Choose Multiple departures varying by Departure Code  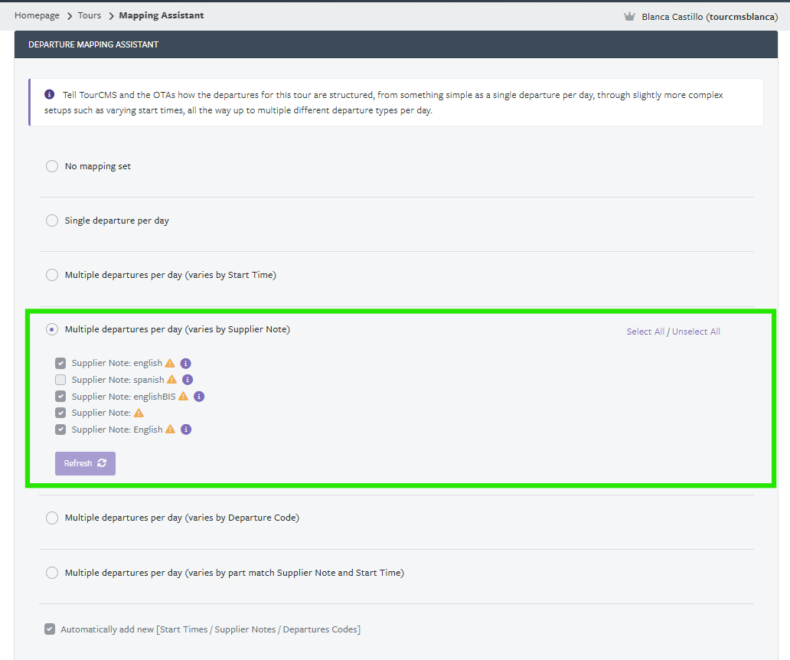click(52, 518)
